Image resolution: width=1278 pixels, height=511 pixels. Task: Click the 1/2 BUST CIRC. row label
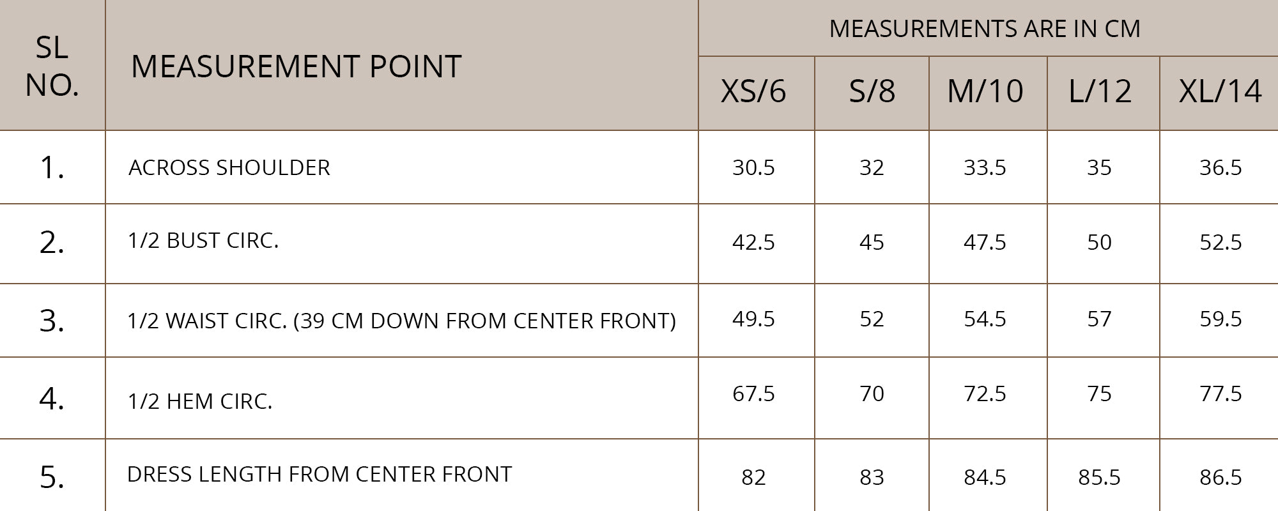(x=203, y=241)
